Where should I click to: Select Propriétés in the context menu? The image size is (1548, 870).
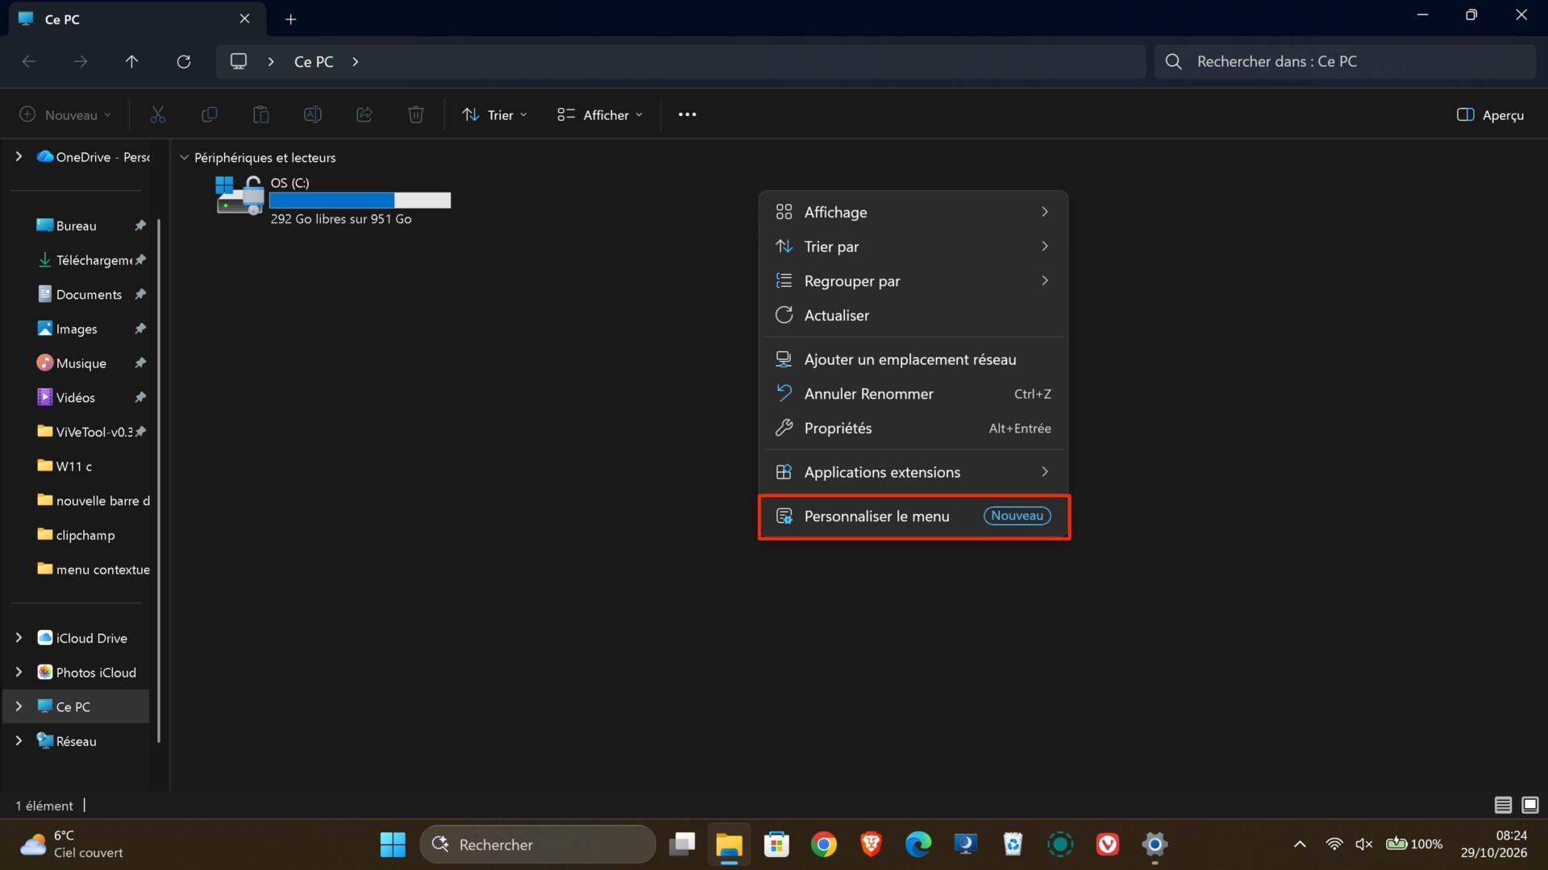pyautogui.click(x=913, y=429)
